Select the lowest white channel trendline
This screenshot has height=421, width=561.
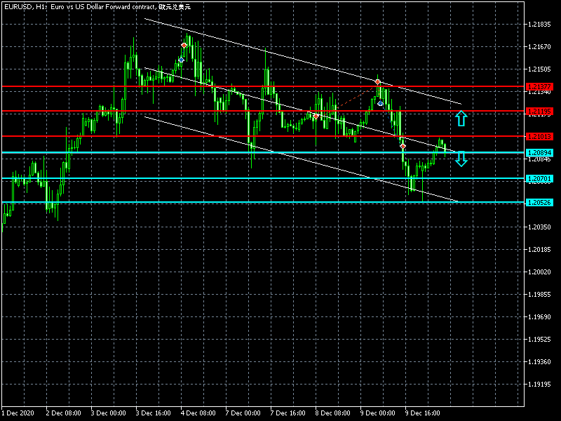(301, 159)
